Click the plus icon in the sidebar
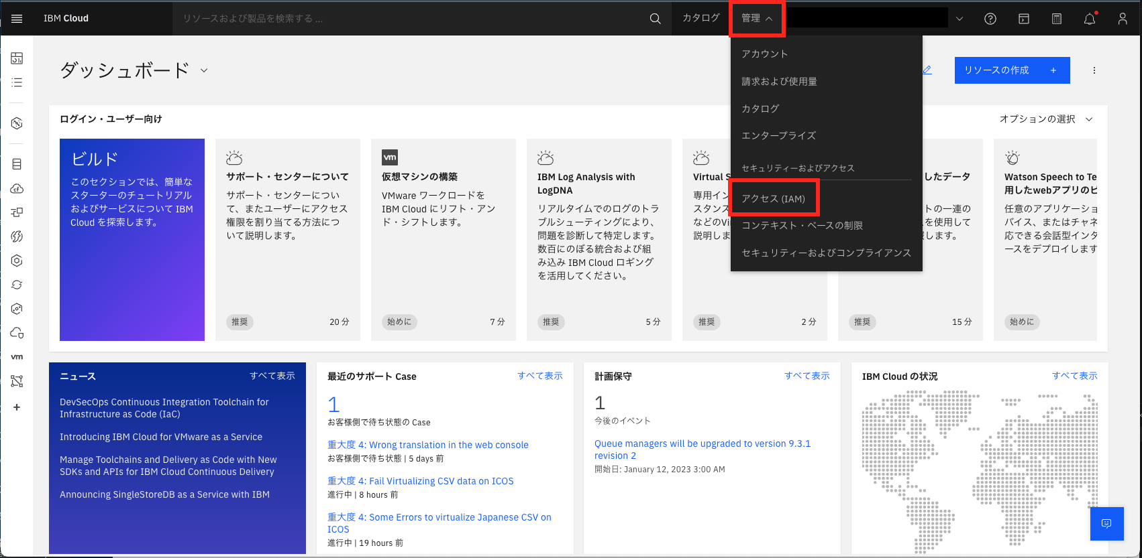The width and height of the screenshot is (1142, 558). [17, 407]
